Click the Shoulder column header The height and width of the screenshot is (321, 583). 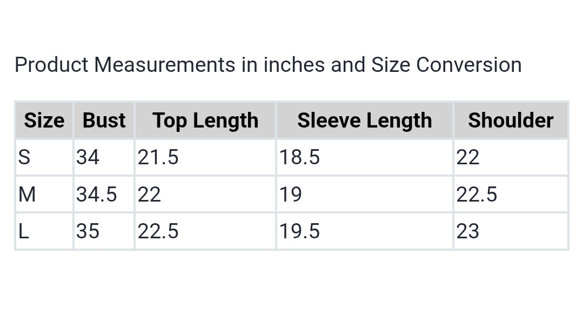(511, 121)
